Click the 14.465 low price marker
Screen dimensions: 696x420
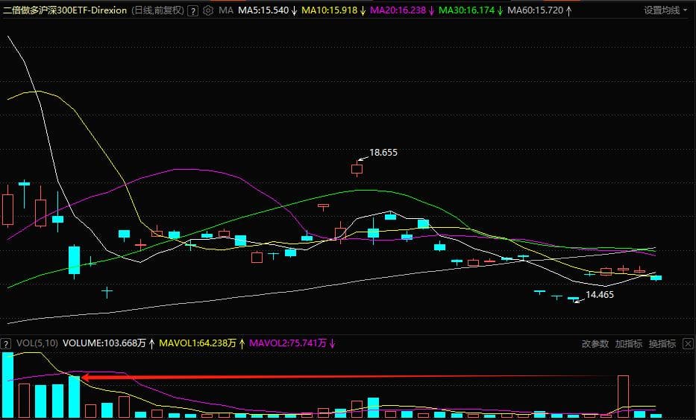[x=599, y=295]
